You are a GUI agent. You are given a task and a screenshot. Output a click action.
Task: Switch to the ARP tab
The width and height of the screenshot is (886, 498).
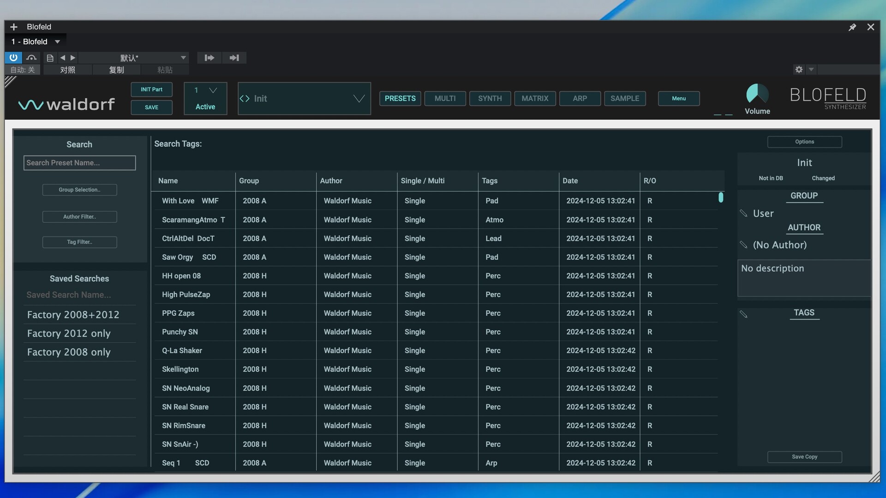click(x=580, y=99)
